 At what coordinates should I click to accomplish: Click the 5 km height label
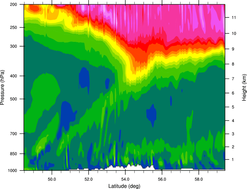tap(233, 107)
